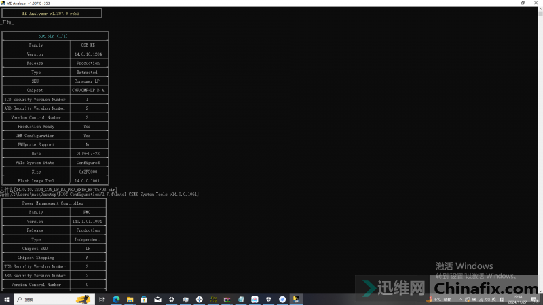
Task: Open Windows Security shield on the taskbar
Action: 268,300
